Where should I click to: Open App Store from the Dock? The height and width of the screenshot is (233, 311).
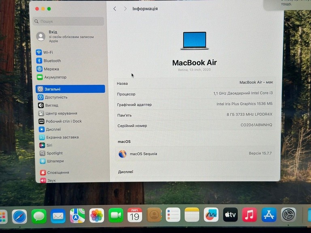269,214
